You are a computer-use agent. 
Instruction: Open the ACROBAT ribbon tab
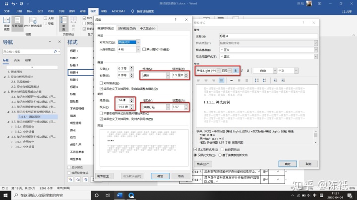118,11
